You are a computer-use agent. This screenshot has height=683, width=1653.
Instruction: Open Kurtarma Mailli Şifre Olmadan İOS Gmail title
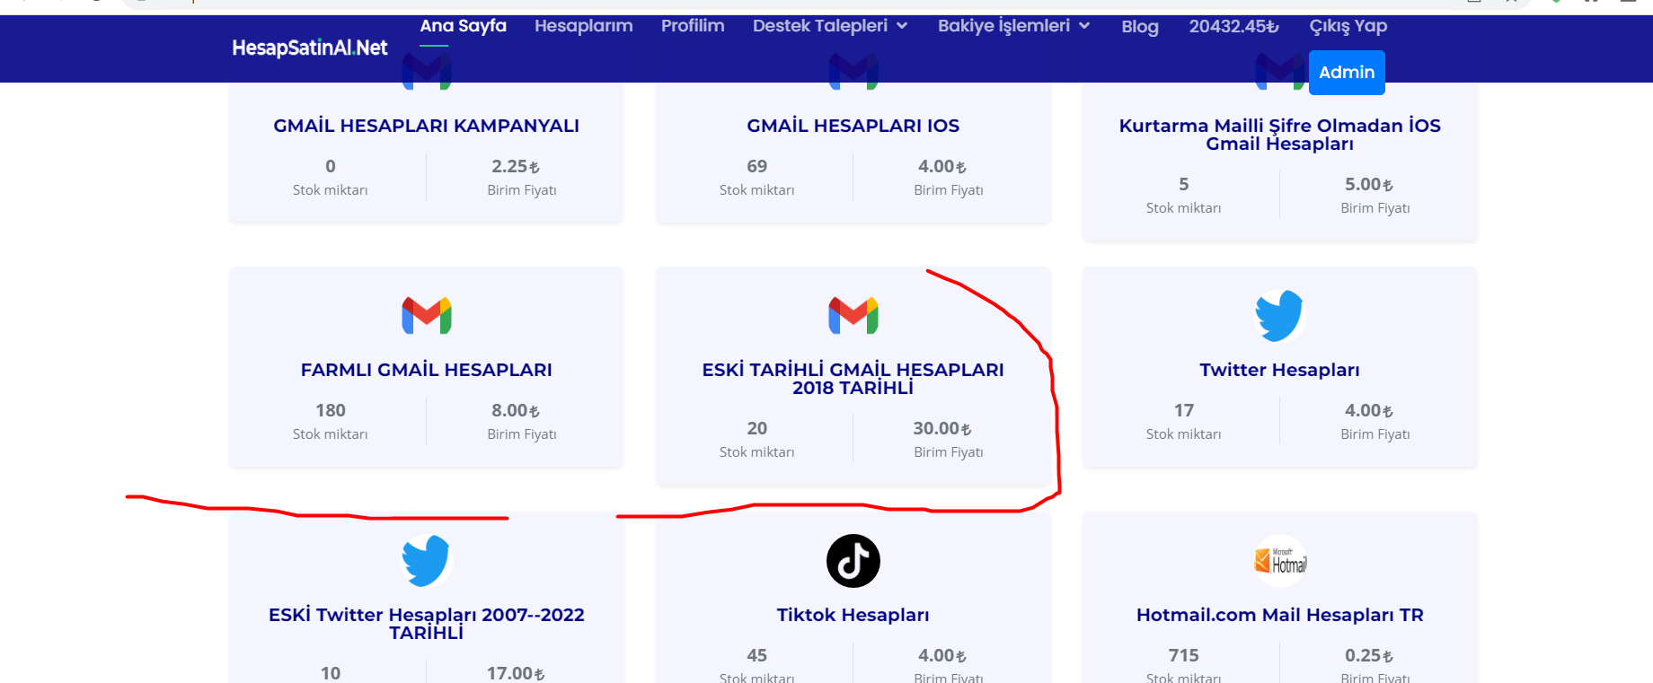(x=1280, y=135)
